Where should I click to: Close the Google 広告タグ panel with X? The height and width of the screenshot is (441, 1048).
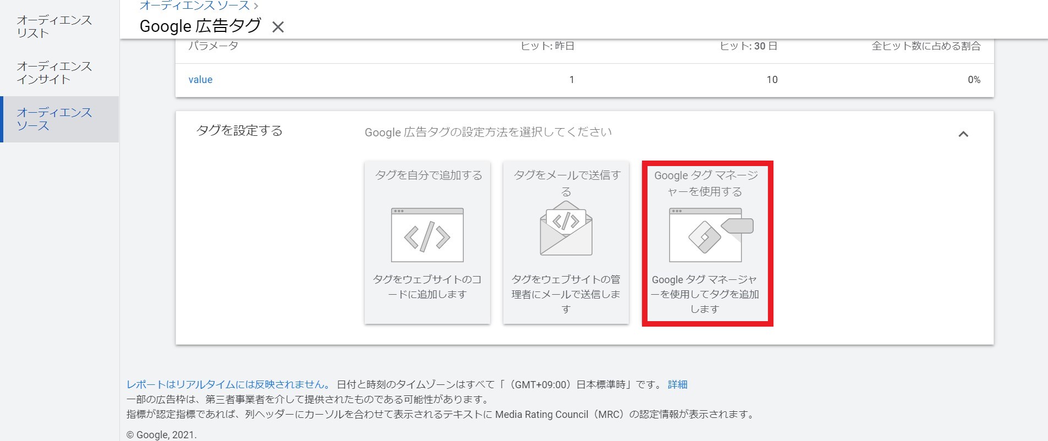click(x=278, y=27)
